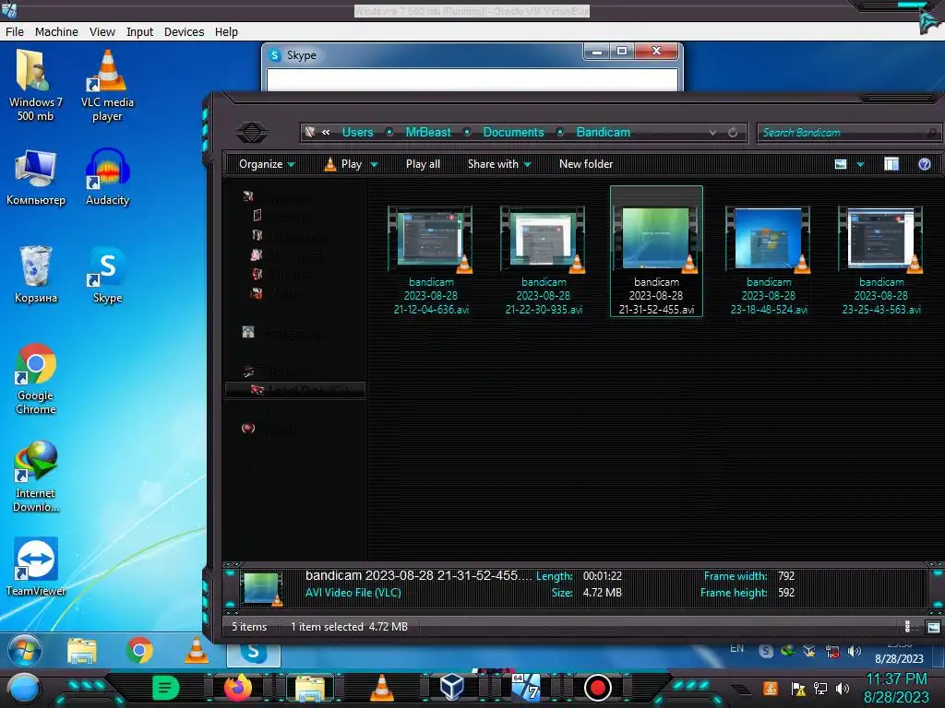Select the Skype desktop shortcut
This screenshot has height=708, width=945.
coord(107,275)
